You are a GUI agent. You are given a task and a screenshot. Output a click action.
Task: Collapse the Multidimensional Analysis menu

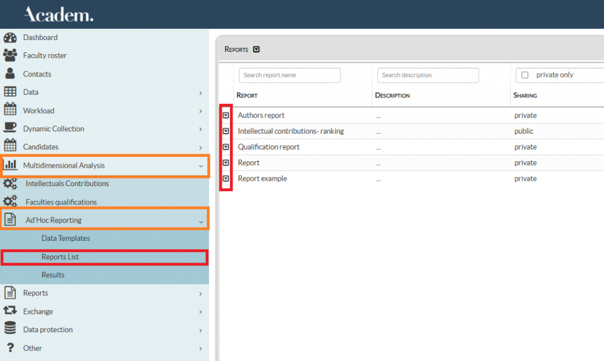point(201,166)
